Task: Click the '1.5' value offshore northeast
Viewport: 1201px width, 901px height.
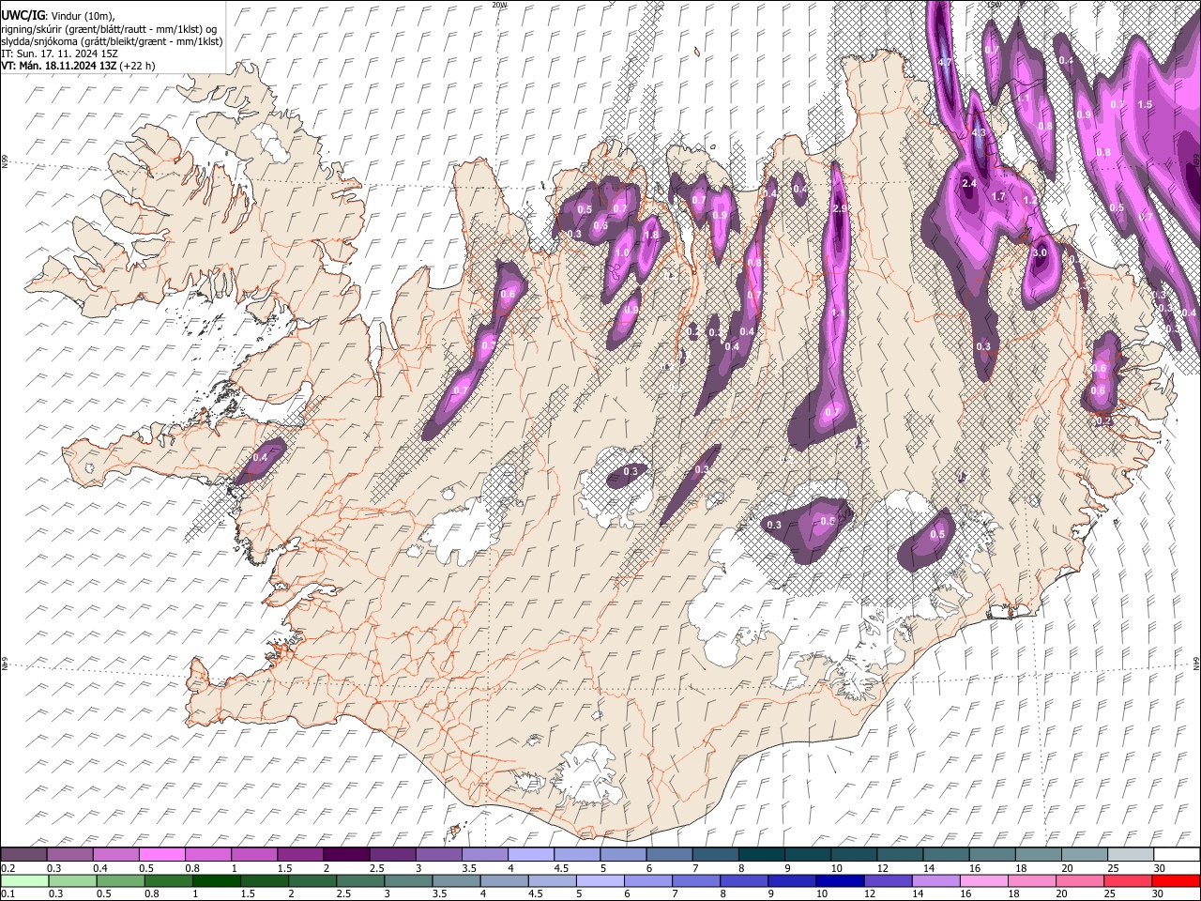Action: tap(1145, 104)
